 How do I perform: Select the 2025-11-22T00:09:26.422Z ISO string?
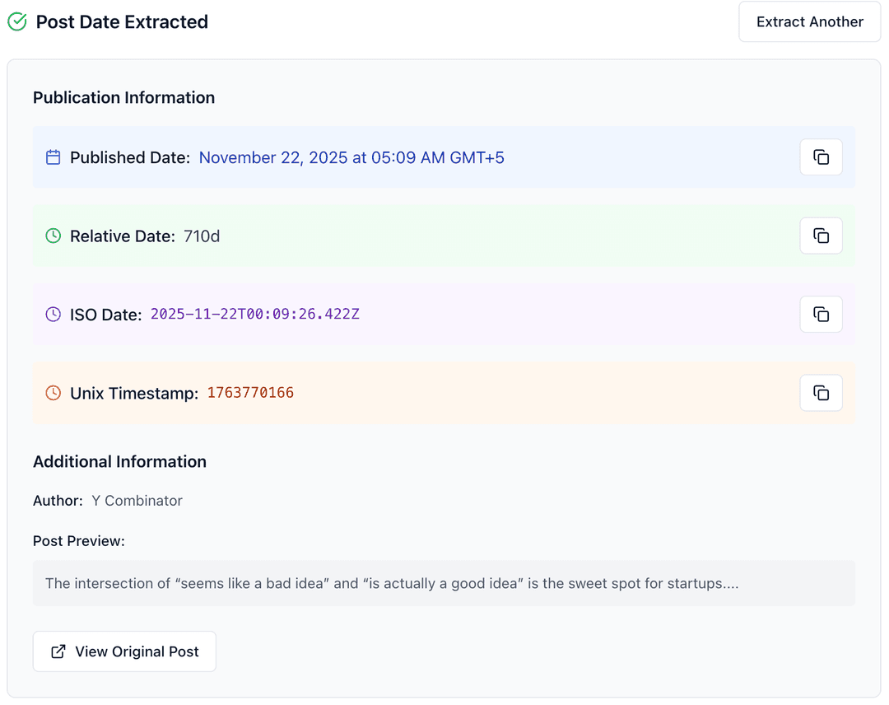pyautogui.click(x=254, y=315)
